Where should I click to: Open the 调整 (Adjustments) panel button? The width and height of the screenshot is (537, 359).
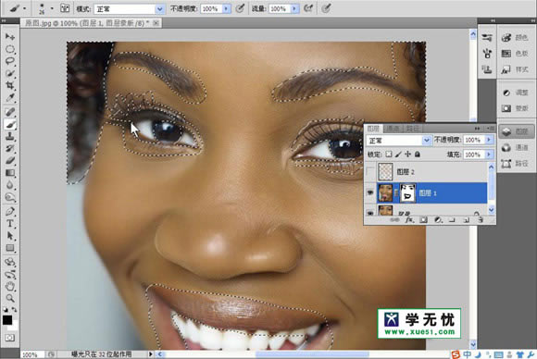tap(516, 93)
